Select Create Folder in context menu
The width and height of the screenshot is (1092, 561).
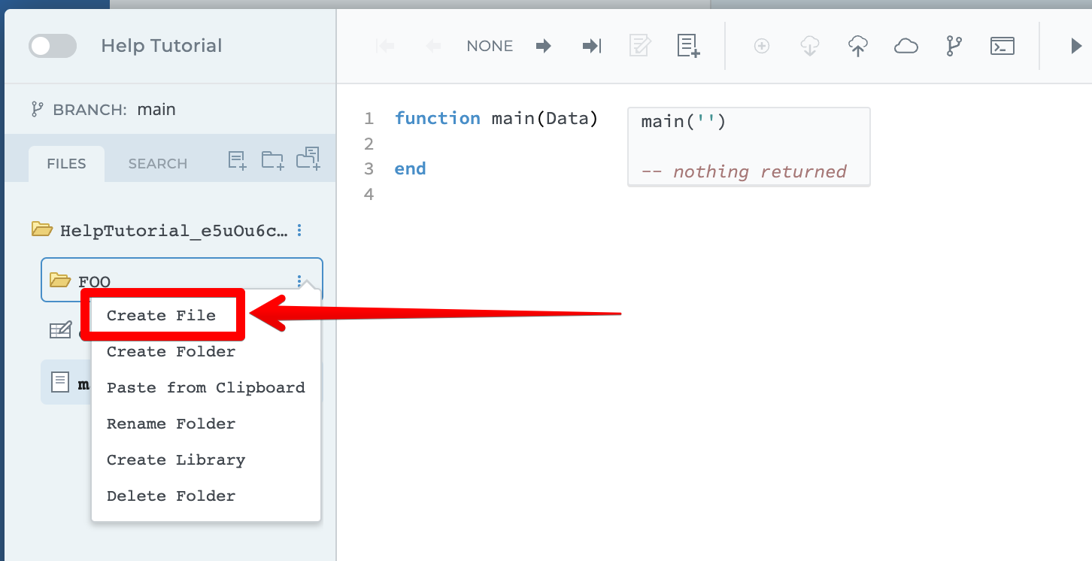[x=171, y=352]
